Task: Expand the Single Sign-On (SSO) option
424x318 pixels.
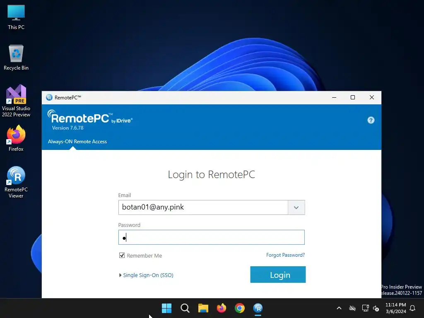Action: point(146,275)
